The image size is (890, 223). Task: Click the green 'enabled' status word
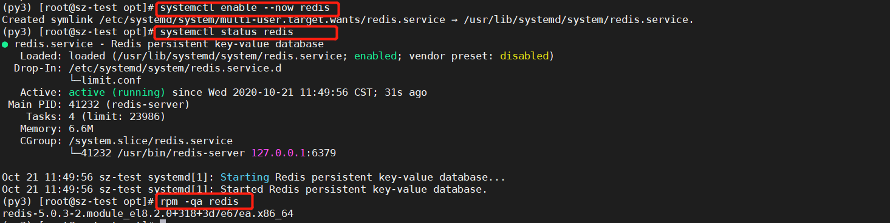coord(375,56)
